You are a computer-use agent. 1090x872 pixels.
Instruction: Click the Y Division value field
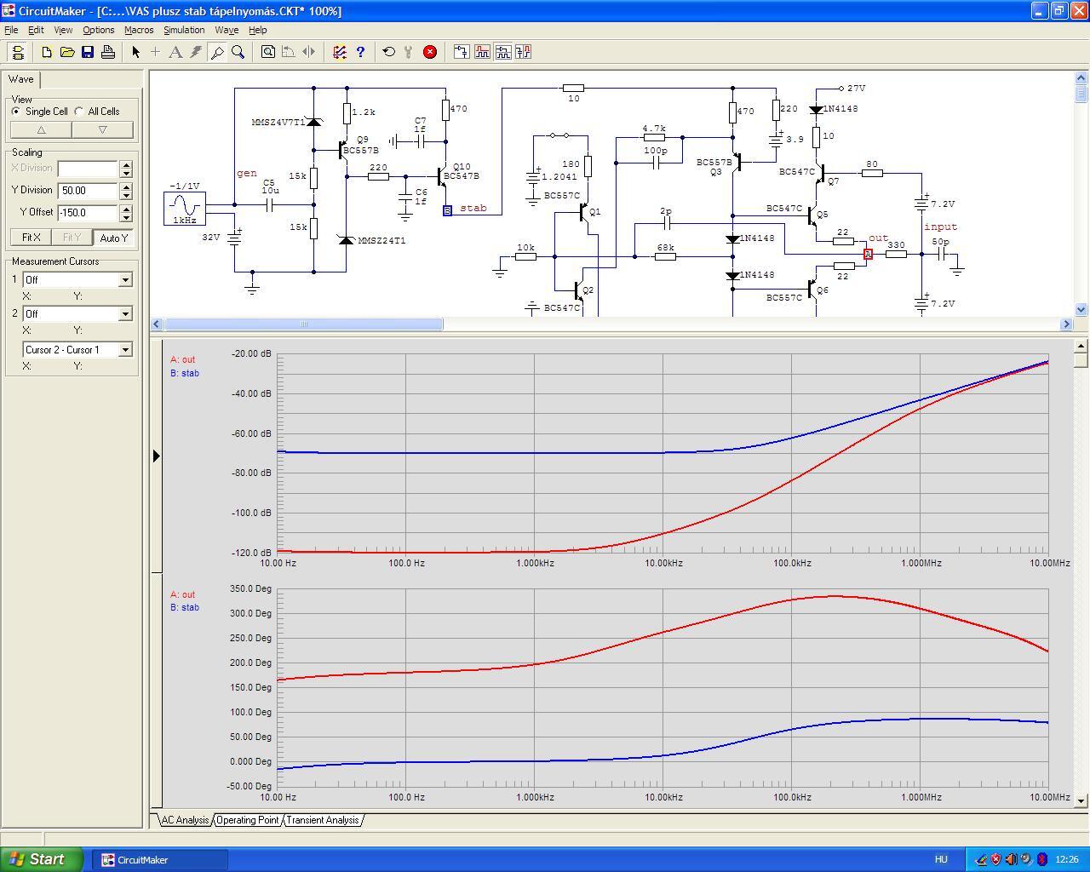88,191
